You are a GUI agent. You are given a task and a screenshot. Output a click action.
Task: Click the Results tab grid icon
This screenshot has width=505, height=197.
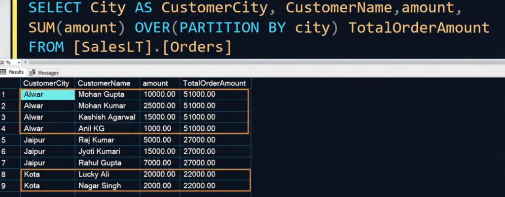[x=3, y=72]
